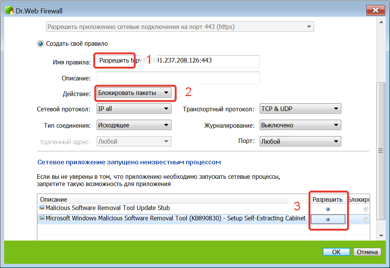Expand the 'Порт' dropdown set to Любой
The height and width of the screenshot is (268, 390).
click(300, 141)
